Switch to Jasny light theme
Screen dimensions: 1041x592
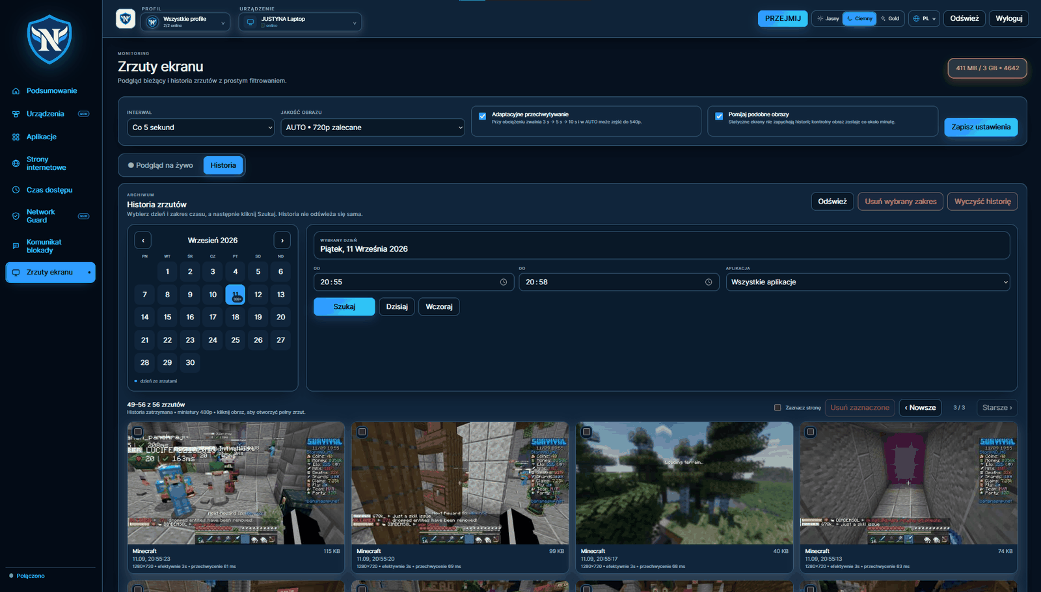coord(828,19)
